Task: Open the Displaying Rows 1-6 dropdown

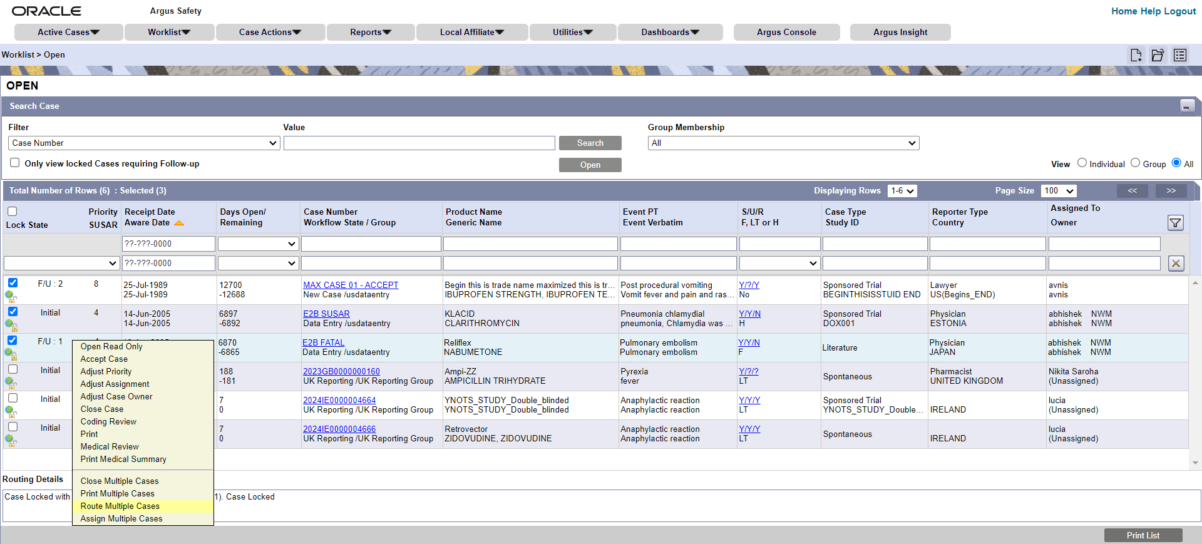Action: tap(902, 191)
